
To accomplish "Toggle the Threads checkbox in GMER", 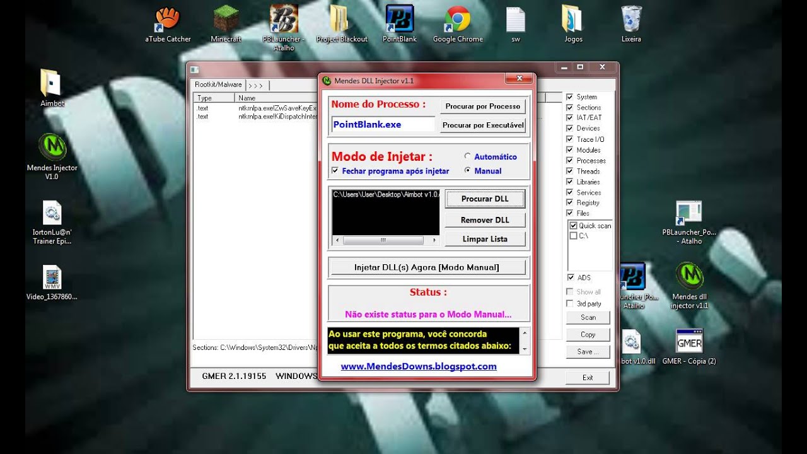I will coord(570,172).
